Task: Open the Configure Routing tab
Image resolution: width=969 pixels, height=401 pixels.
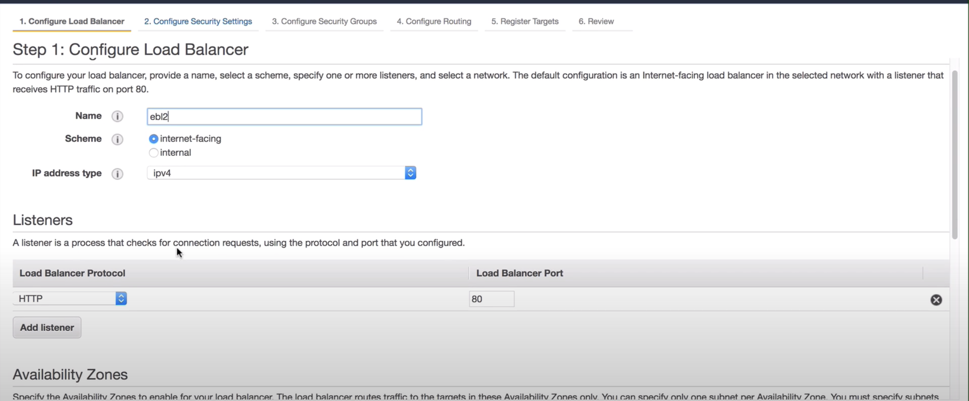Action: tap(434, 22)
